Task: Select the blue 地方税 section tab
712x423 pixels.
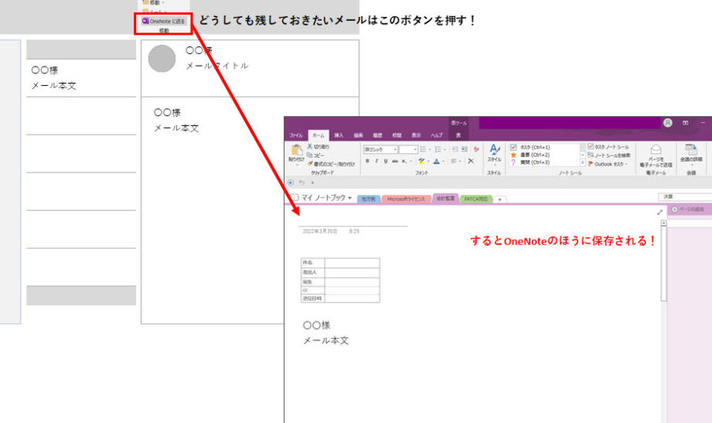Action: (369, 199)
